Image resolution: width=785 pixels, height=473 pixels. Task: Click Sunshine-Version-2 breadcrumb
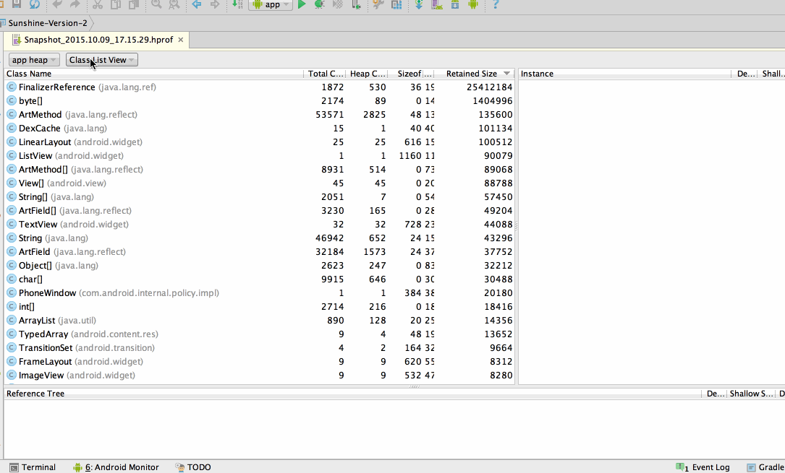(x=47, y=23)
